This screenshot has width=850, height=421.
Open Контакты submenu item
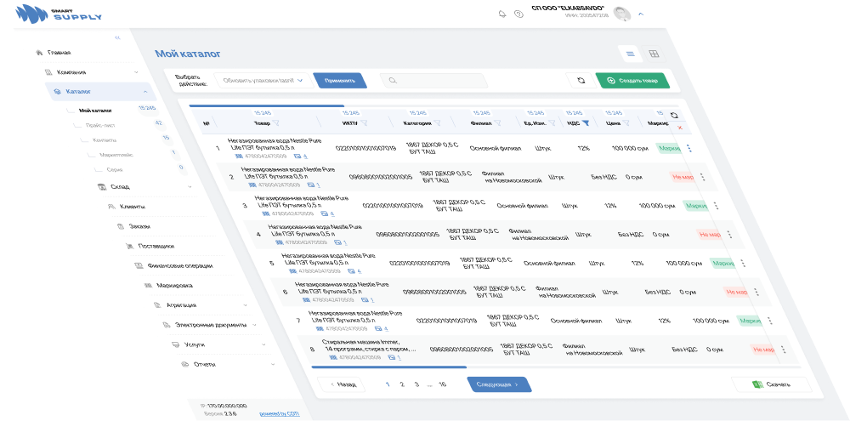(x=105, y=140)
